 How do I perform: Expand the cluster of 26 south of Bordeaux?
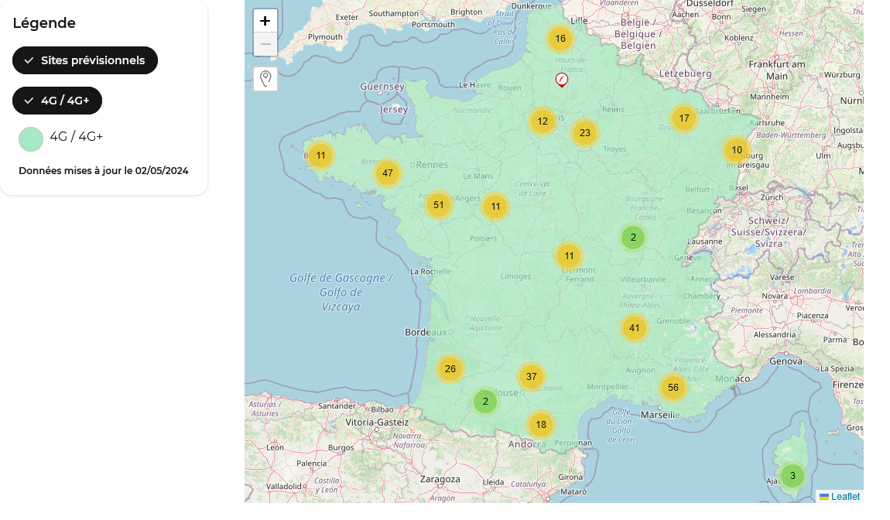click(450, 369)
